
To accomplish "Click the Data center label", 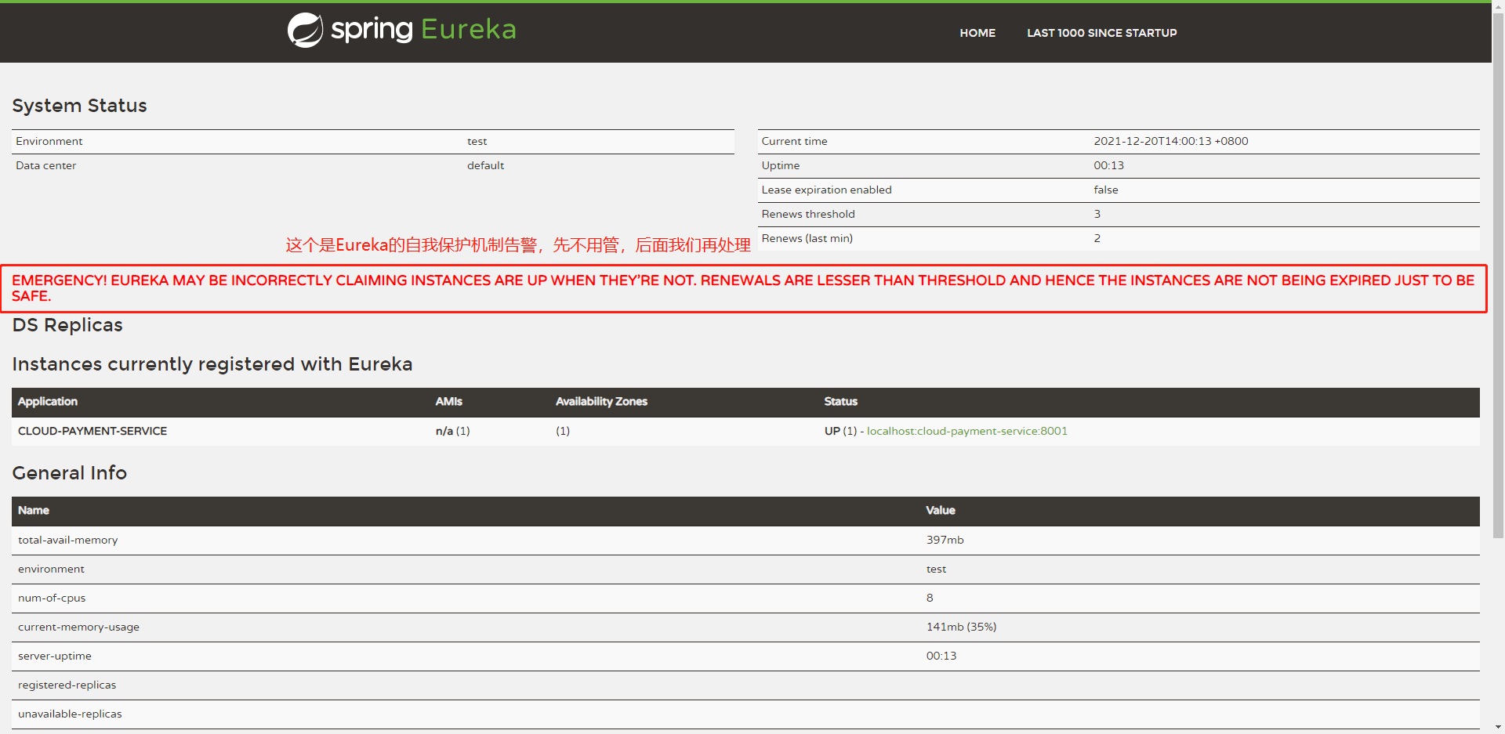I will (x=45, y=165).
